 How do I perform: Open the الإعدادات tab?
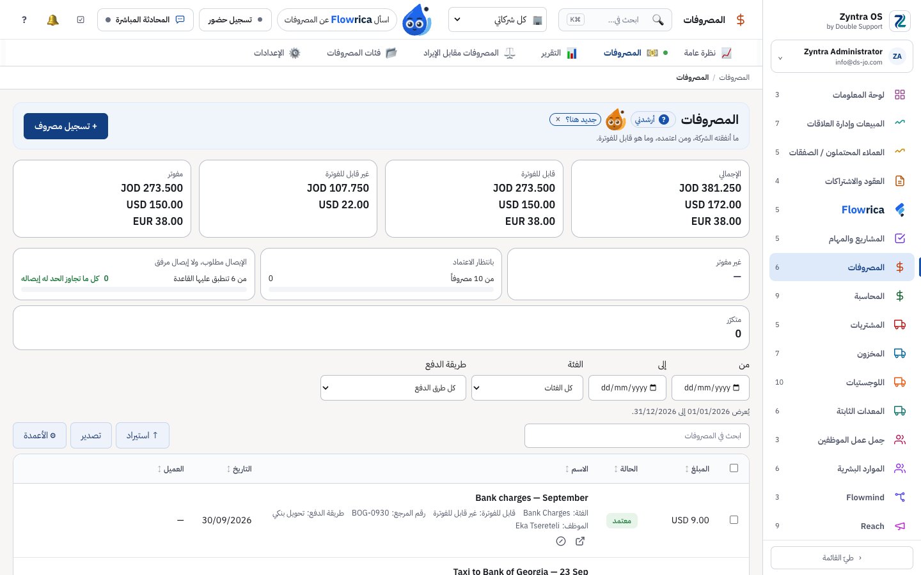point(277,53)
